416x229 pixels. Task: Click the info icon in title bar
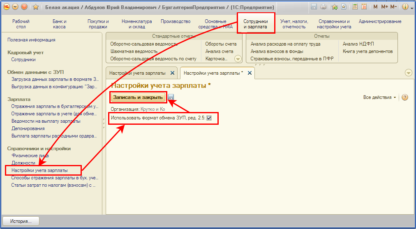pyautogui.click(x=405, y=7)
